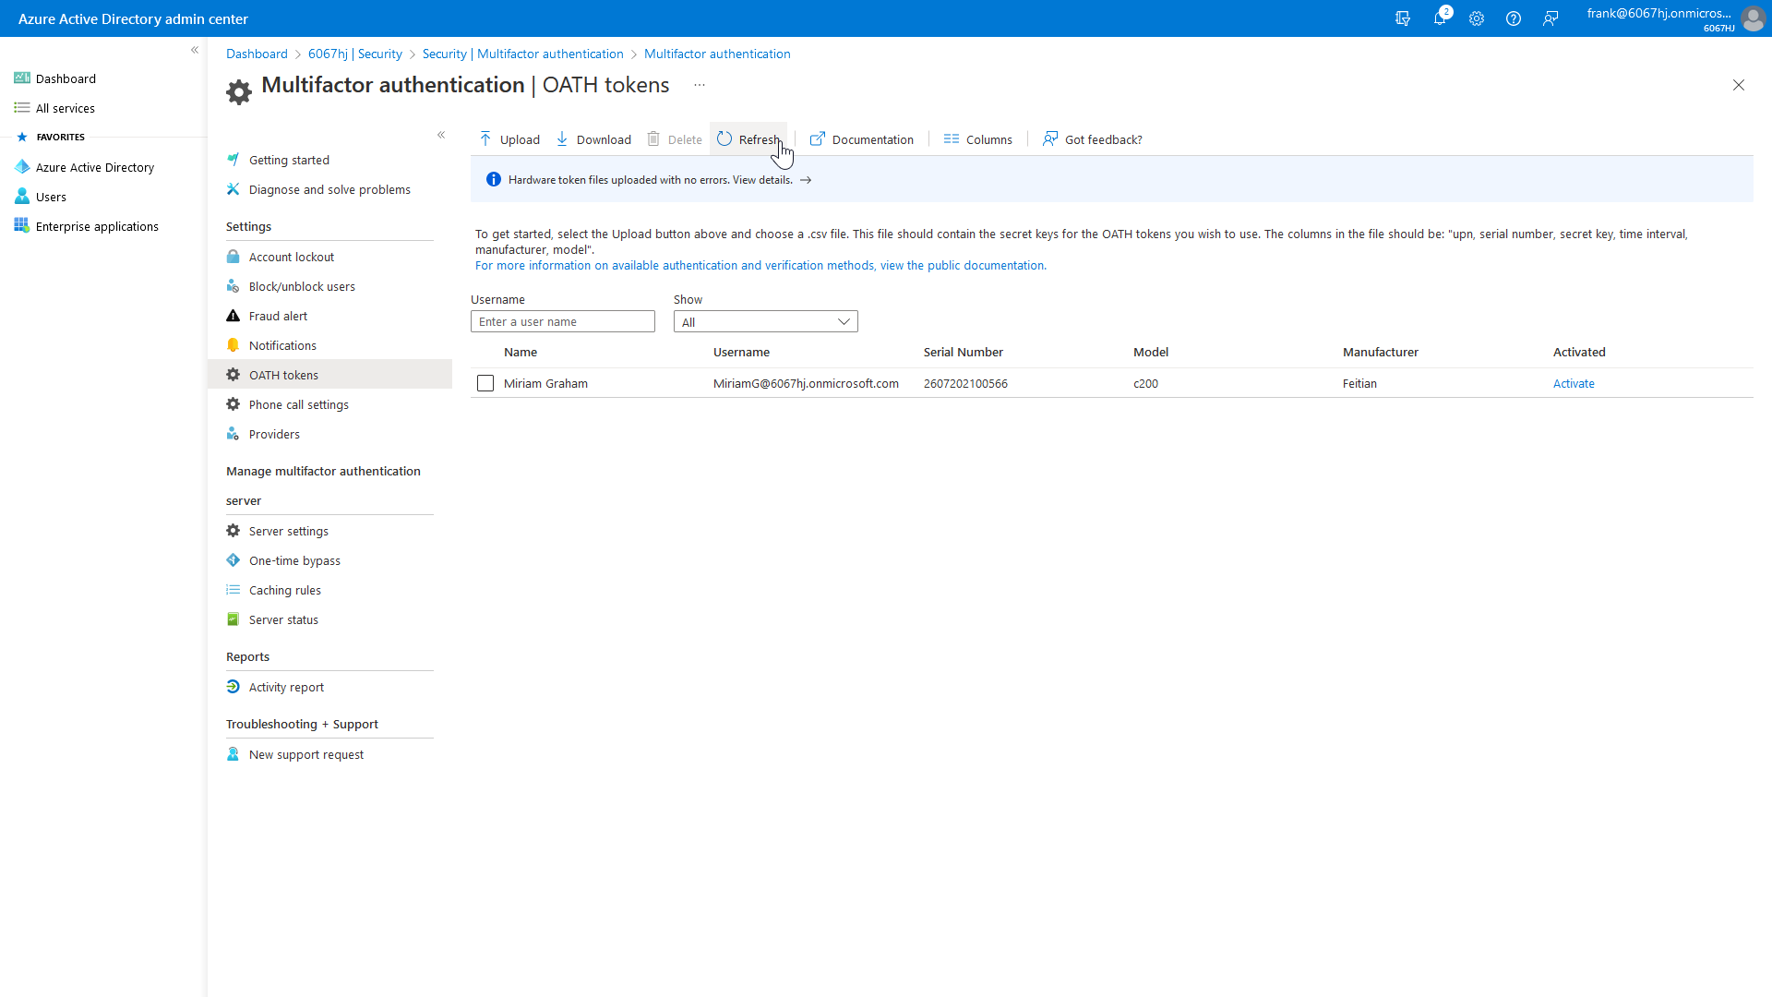The width and height of the screenshot is (1772, 997).
Task: Collapse the left settings pane with the chevron
Action: (441, 135)
